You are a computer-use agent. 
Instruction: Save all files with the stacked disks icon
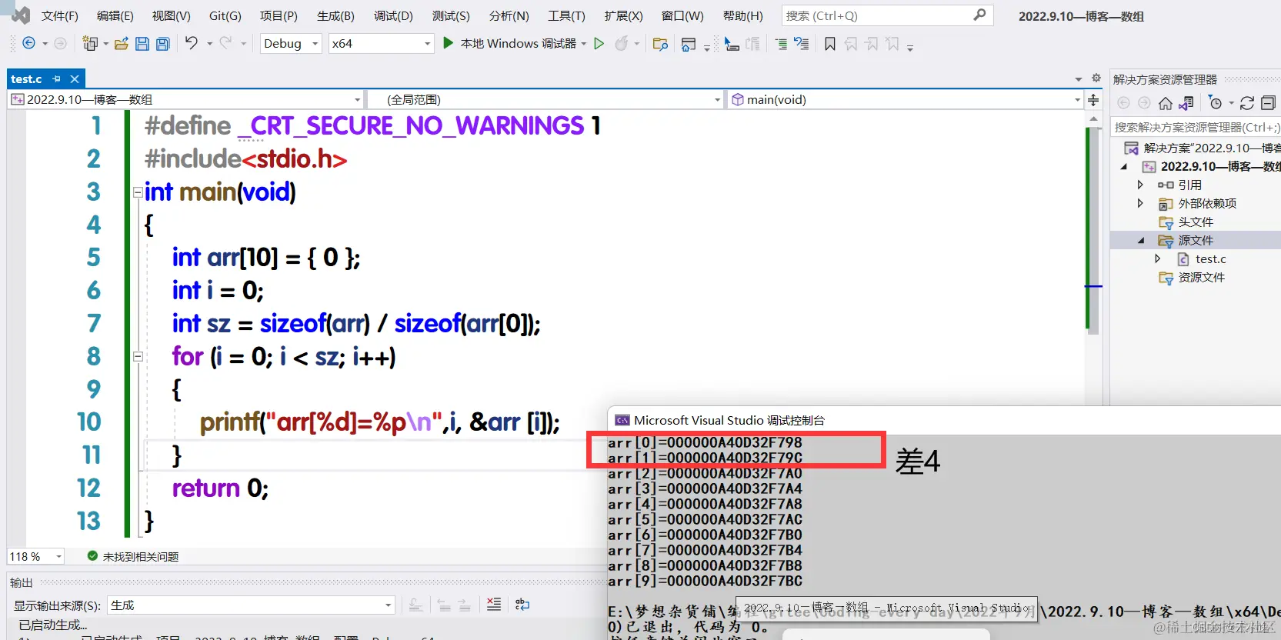tap(162, 44)
